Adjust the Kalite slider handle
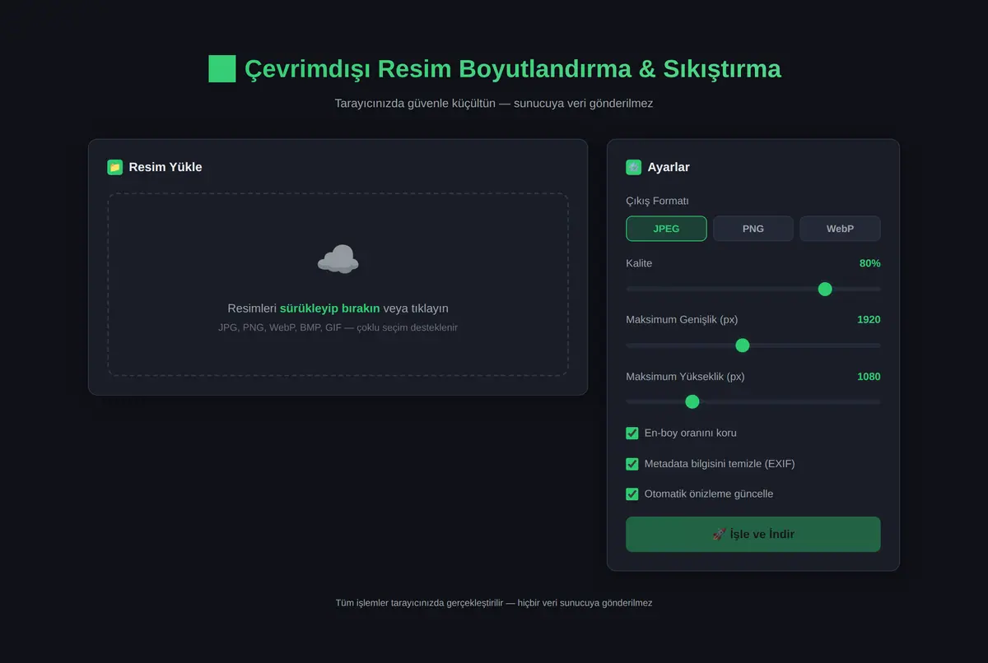Image resolution: width=988 pixels, height=663 pixels. pos(825,289)
